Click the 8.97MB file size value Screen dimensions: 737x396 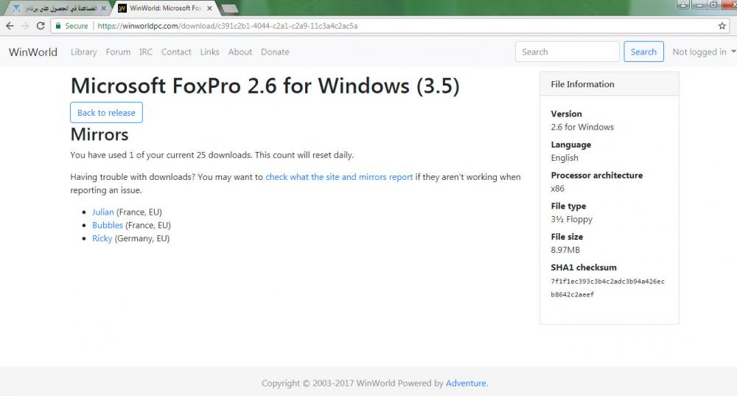click(565, 250)
